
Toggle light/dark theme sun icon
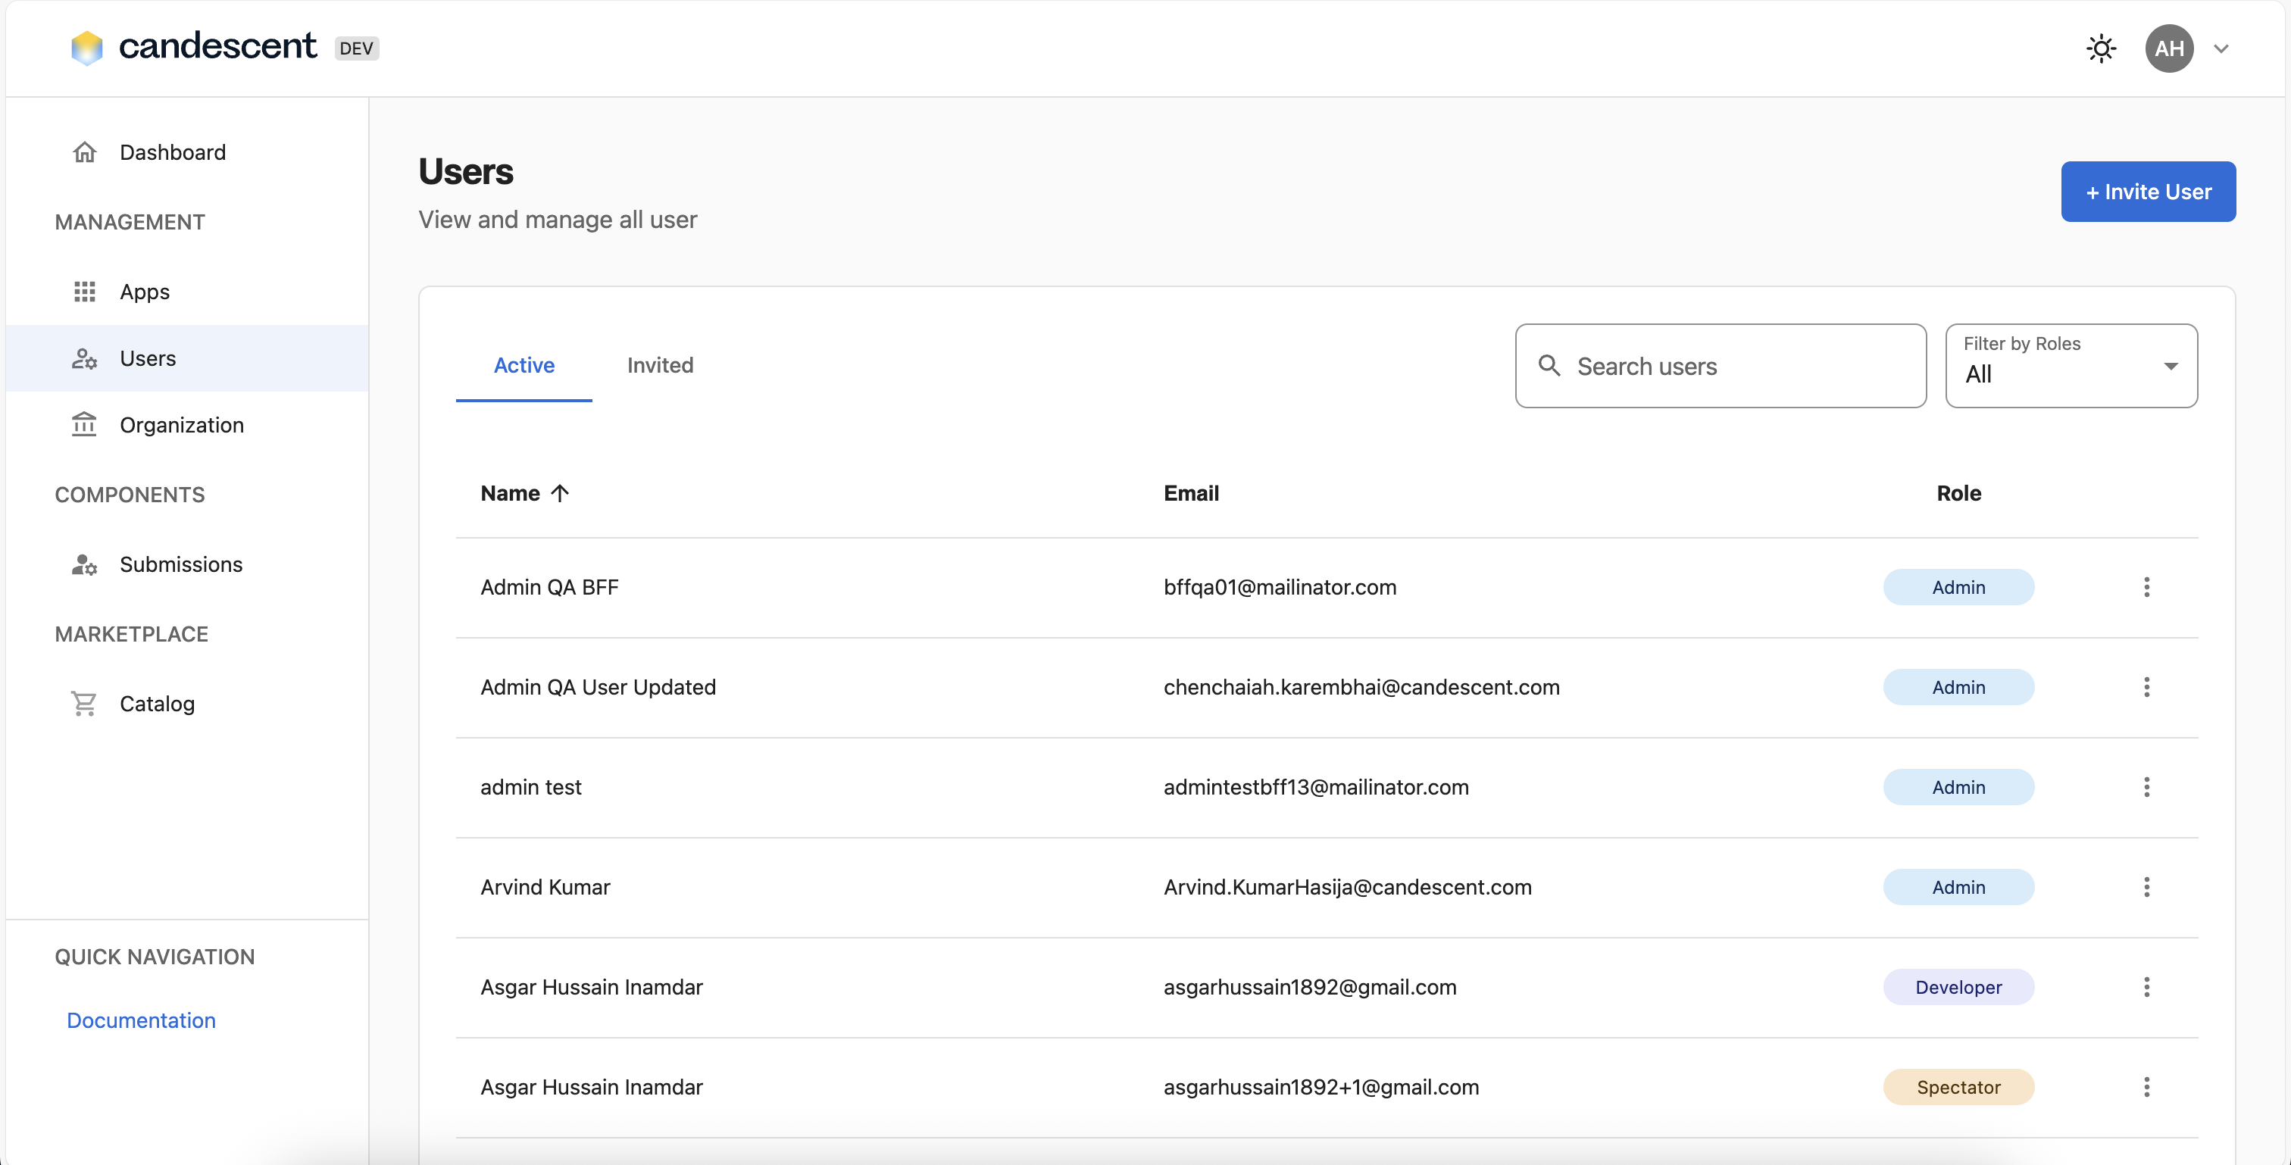2101,48
